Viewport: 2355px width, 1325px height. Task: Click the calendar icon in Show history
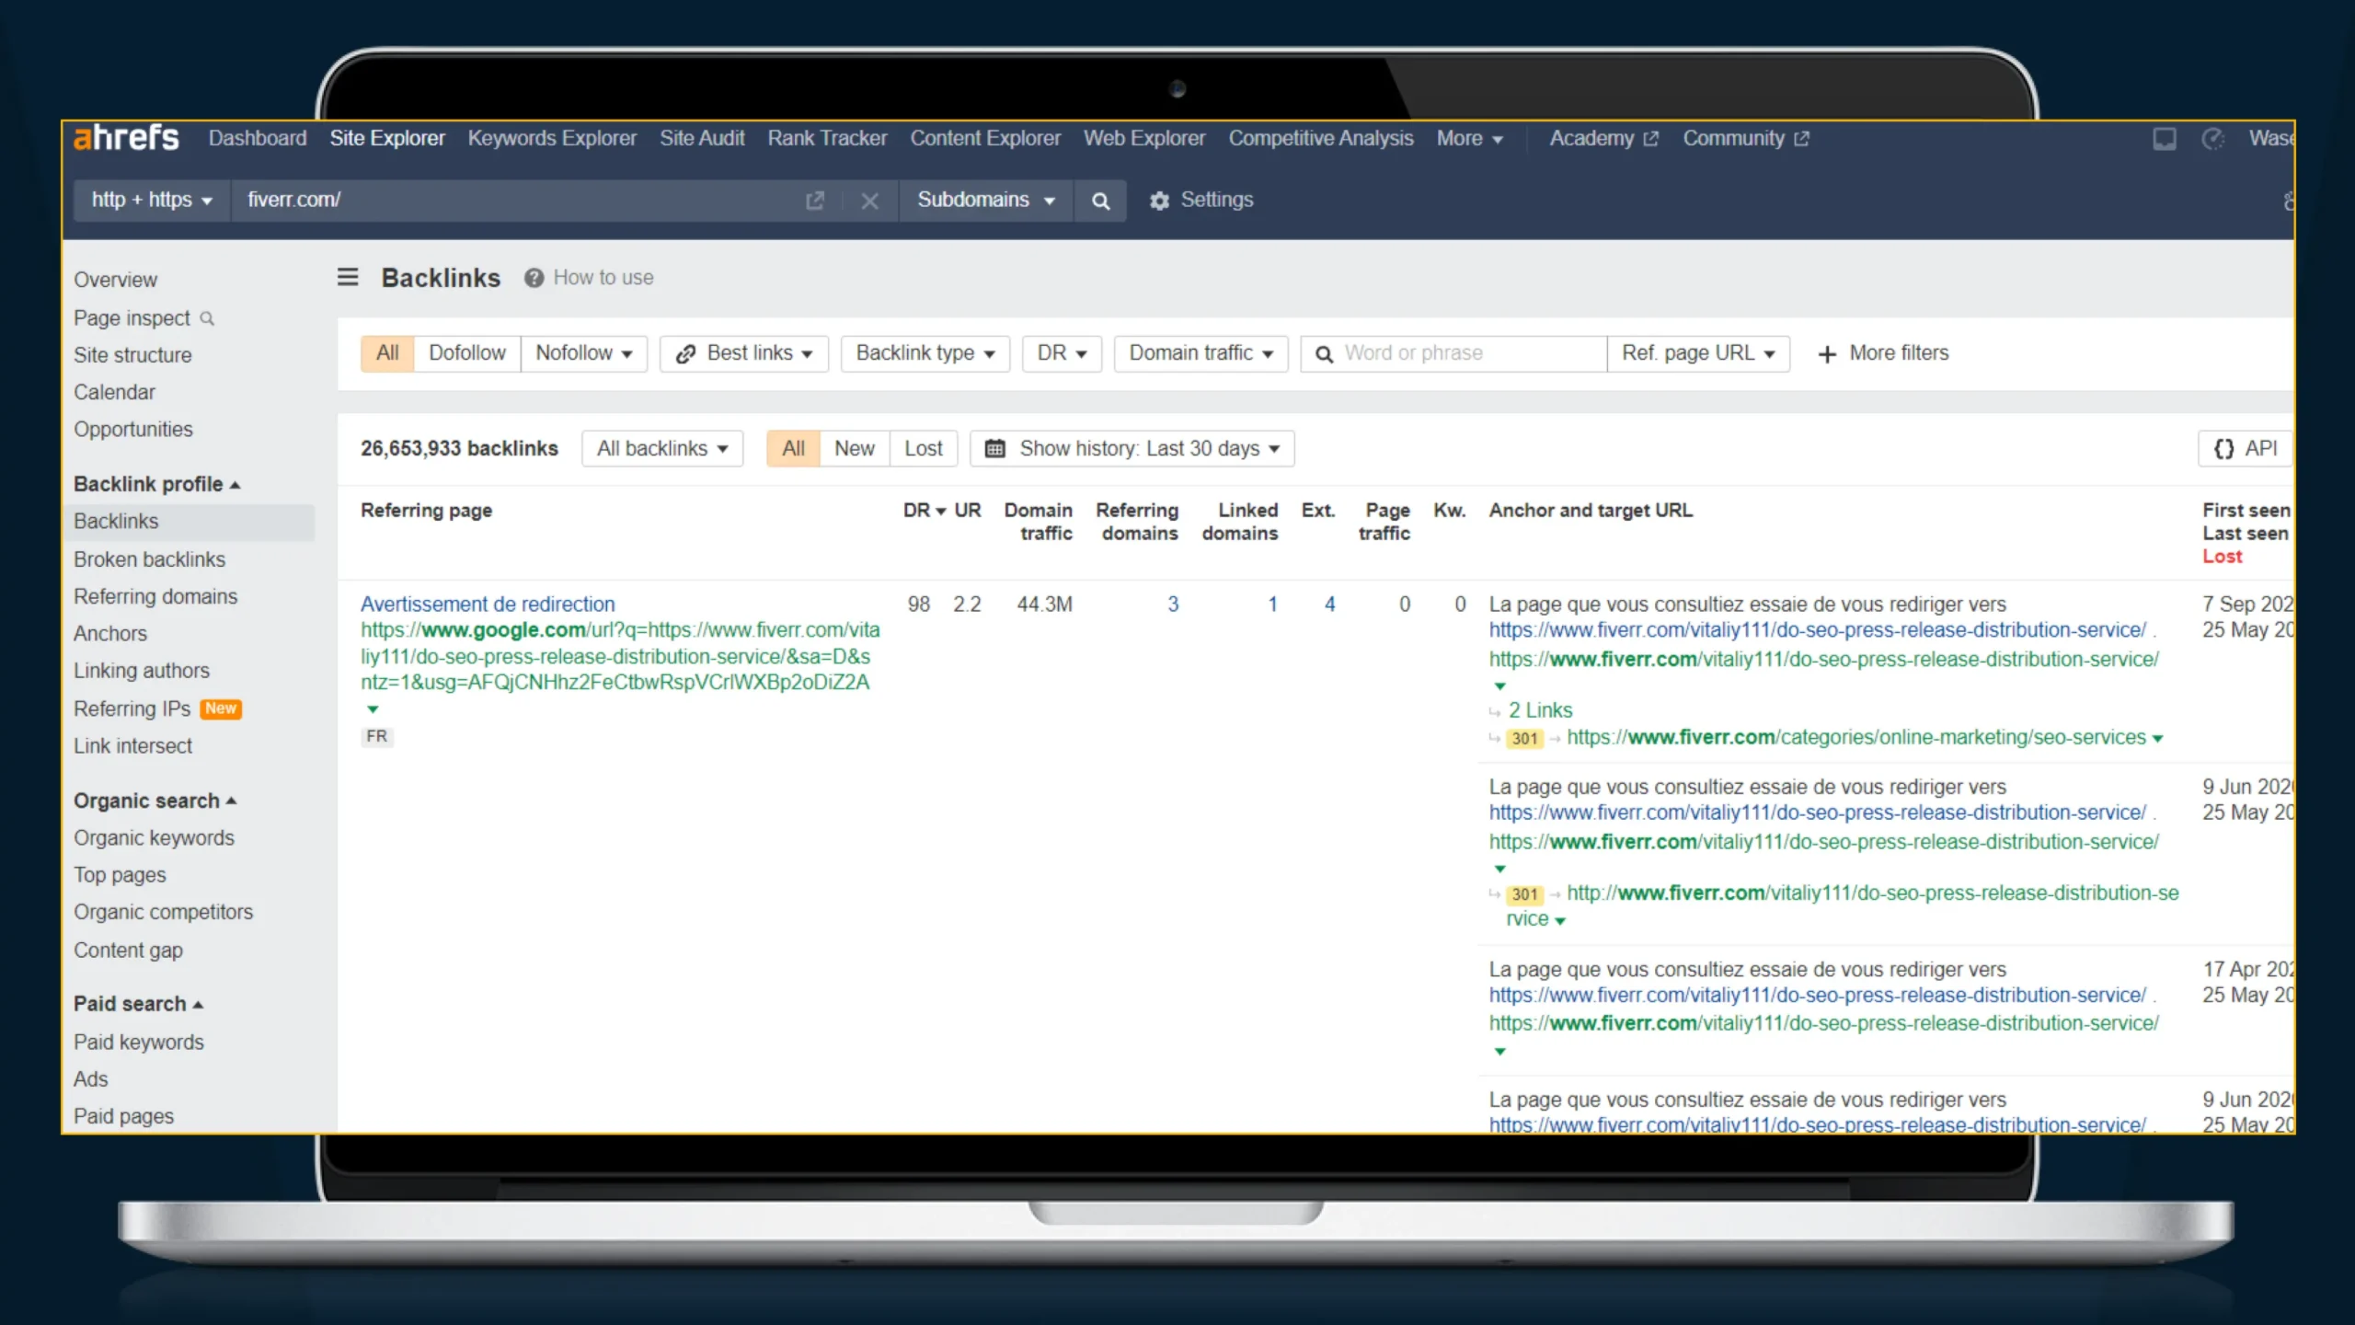[x=994, y=448]
